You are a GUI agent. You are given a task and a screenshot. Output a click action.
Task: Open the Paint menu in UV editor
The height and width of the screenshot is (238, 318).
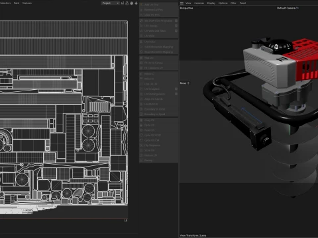coord(17,3)
